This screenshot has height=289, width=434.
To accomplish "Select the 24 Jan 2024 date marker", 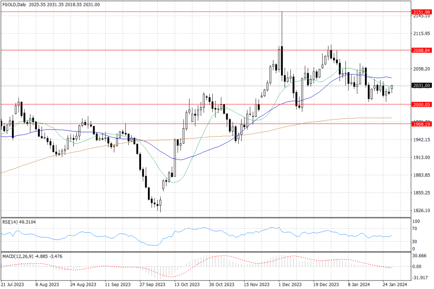I will click(x=395, y=285).
